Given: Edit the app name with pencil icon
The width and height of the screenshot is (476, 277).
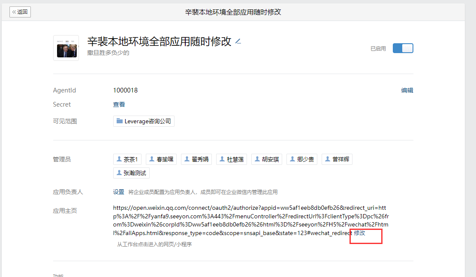Looking at the screenshot, I should [x=238, y=42].
